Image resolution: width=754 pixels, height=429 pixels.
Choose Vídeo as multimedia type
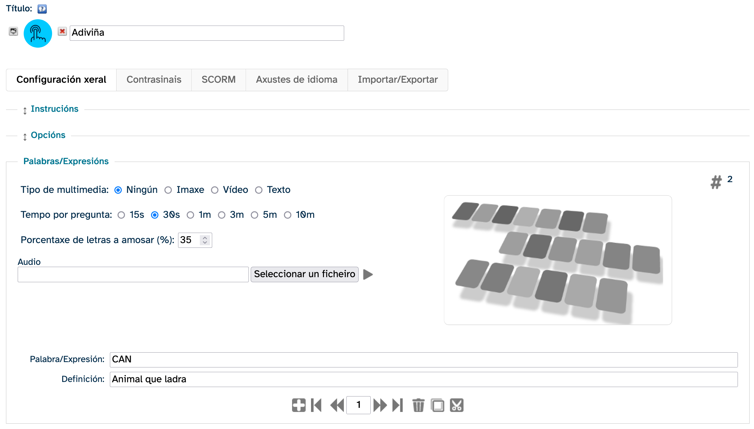tap(215, 190)
